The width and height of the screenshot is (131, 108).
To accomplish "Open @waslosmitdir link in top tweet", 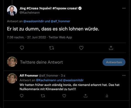I will click(34, 21).
